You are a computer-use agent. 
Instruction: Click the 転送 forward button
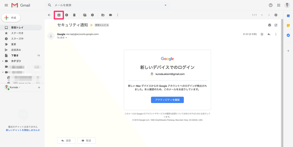click(x=86, y=141)
